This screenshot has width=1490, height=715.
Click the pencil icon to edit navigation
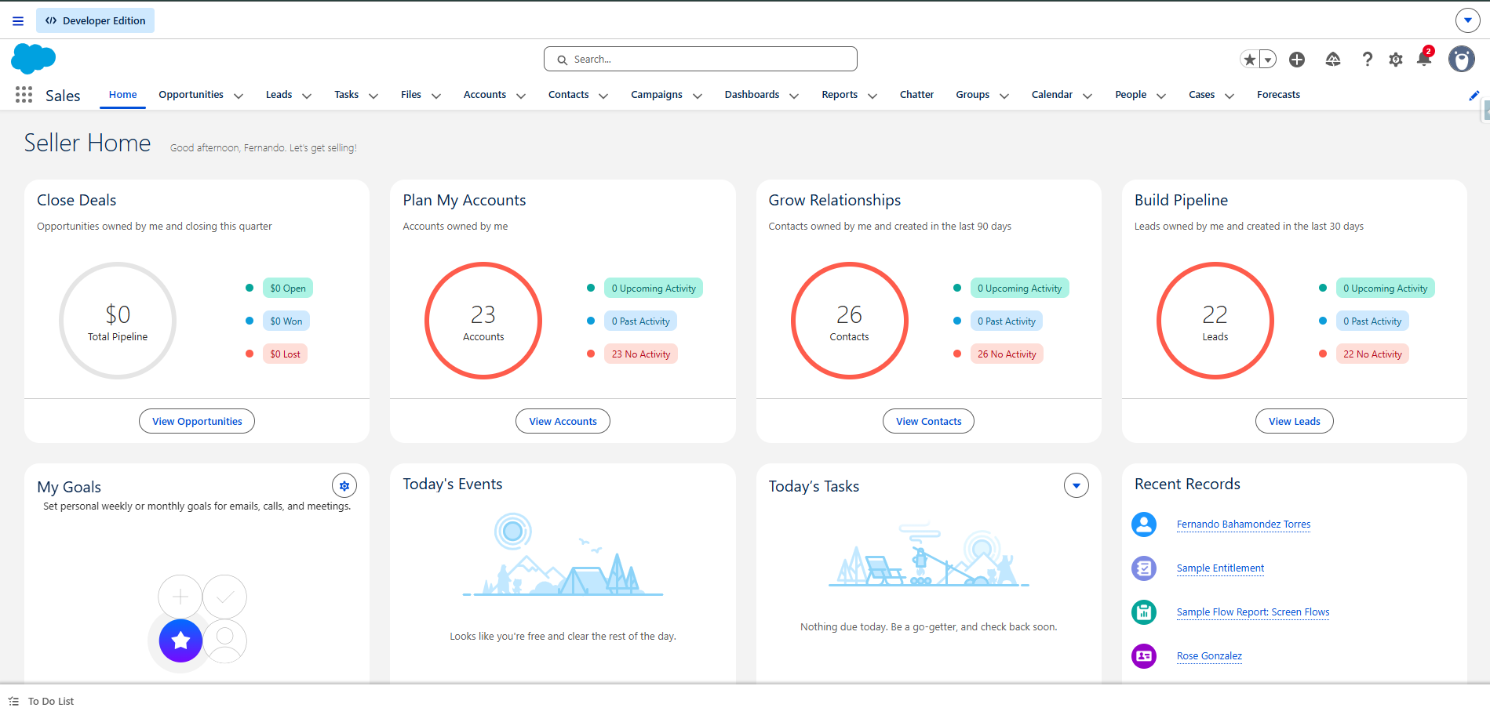(1474, 96)
